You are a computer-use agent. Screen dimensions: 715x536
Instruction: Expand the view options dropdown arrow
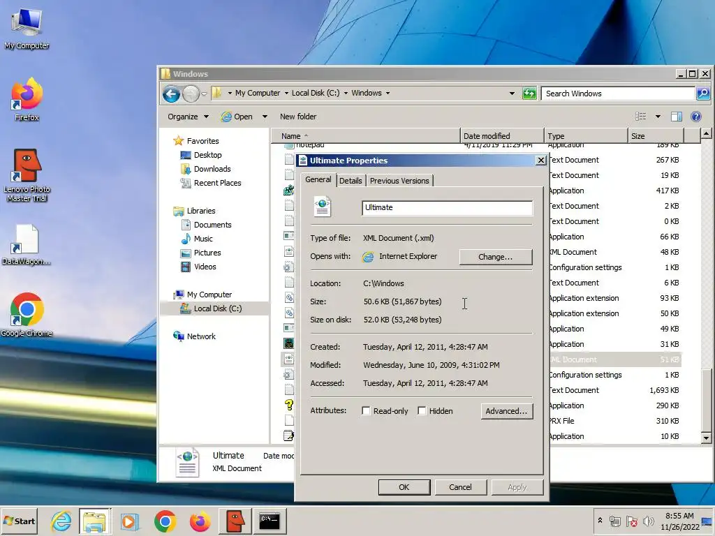pos(658,117)
